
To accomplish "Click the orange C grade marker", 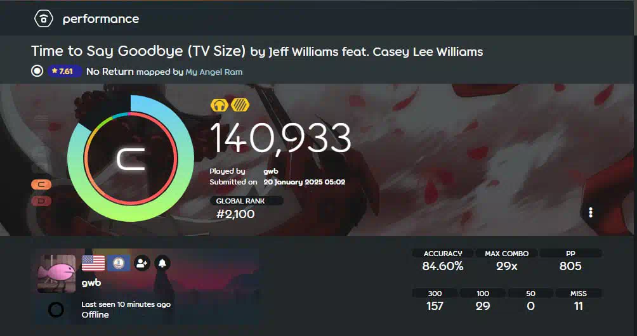I will pos(41,185).
